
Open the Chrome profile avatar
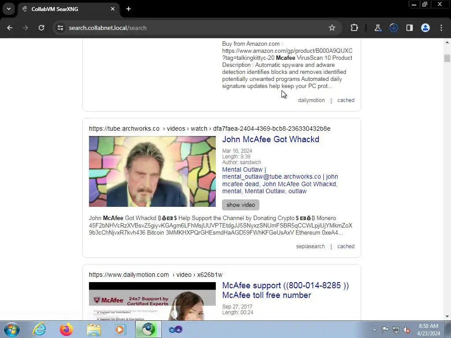(x=425, y=28)
